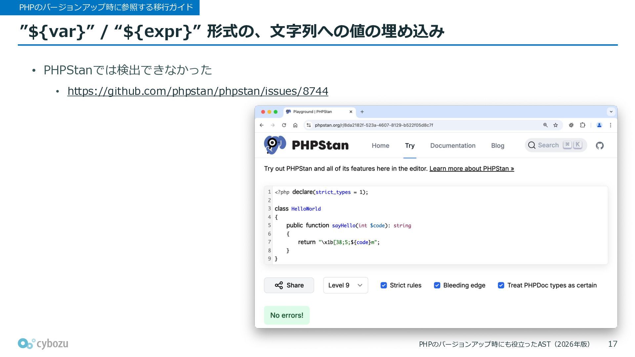Disable the Bleeding edge checkbox

tap(437, 285)
